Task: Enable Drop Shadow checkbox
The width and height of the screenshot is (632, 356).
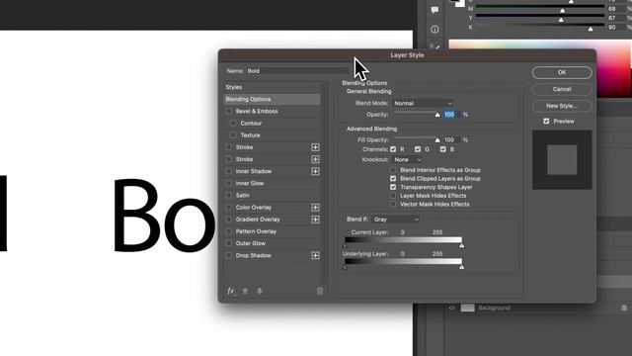Action: [x=228, y=255]
